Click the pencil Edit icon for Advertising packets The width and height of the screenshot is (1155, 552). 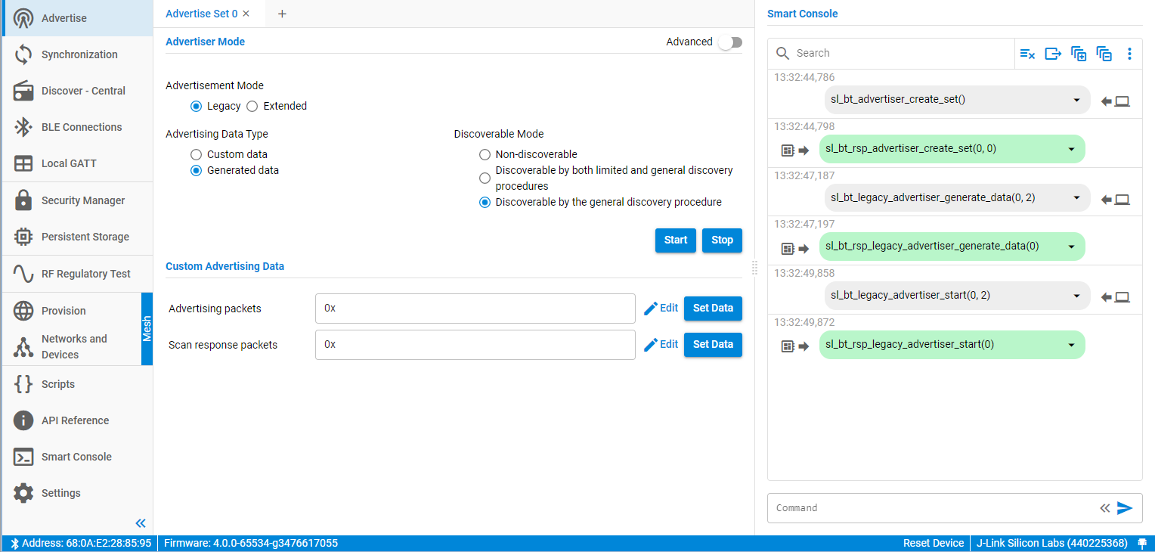[651, 309]
